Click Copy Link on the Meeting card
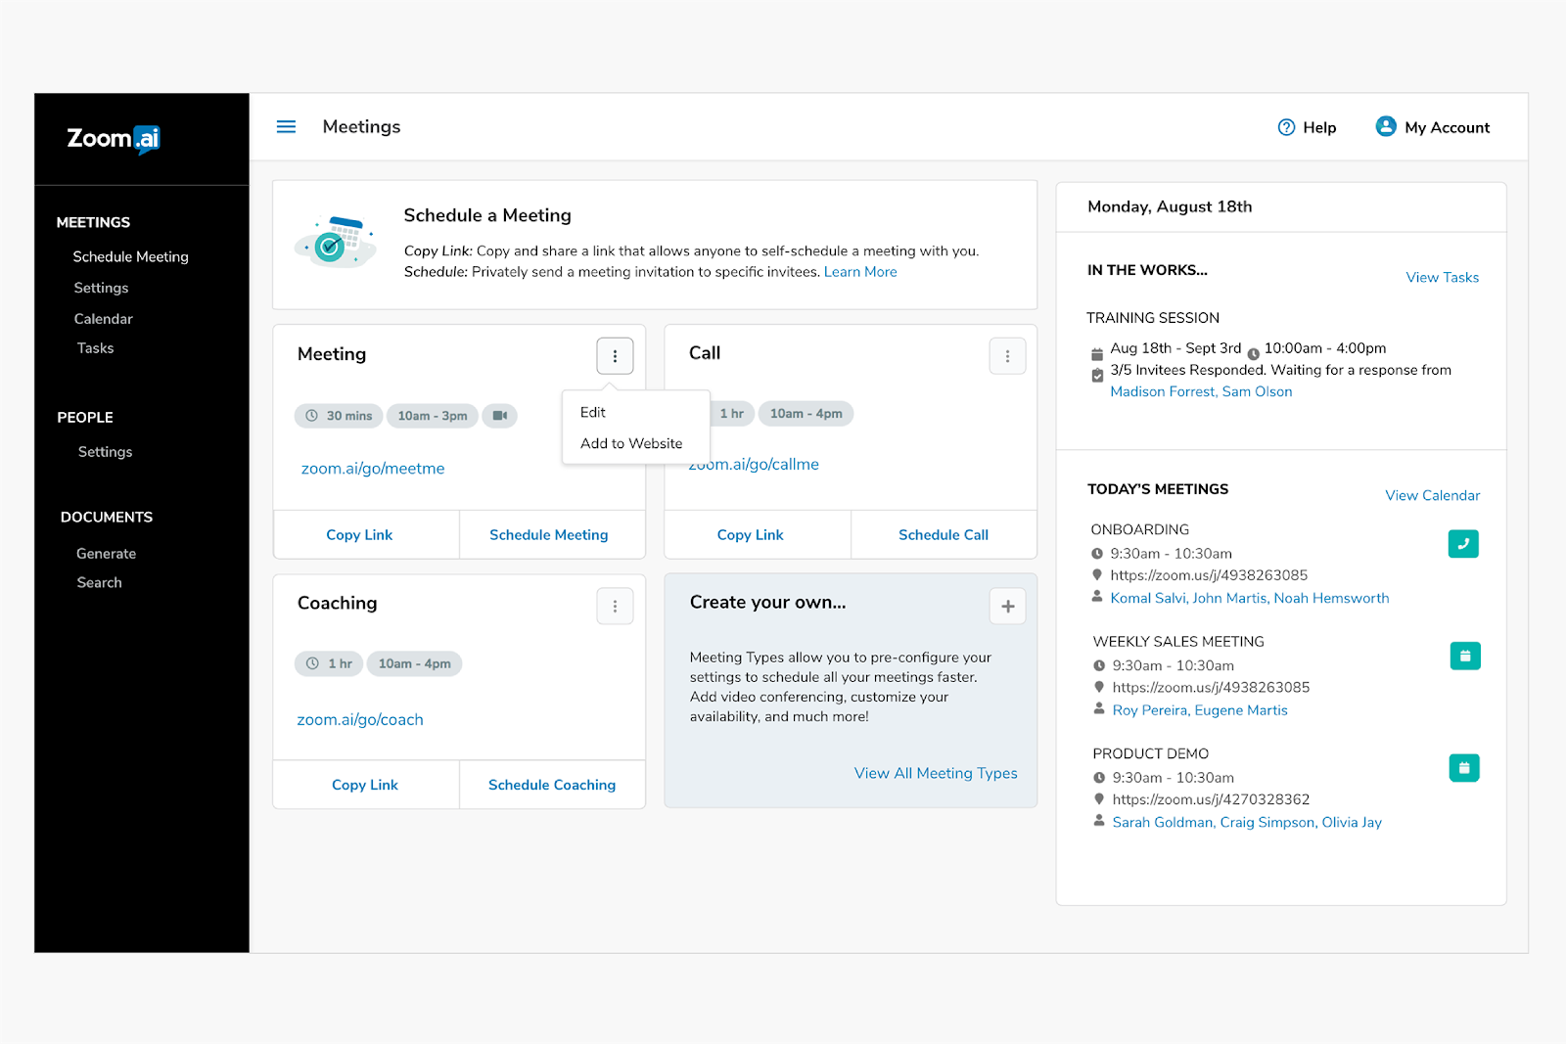This screenshot has width=1566, height=1044. 359,535
